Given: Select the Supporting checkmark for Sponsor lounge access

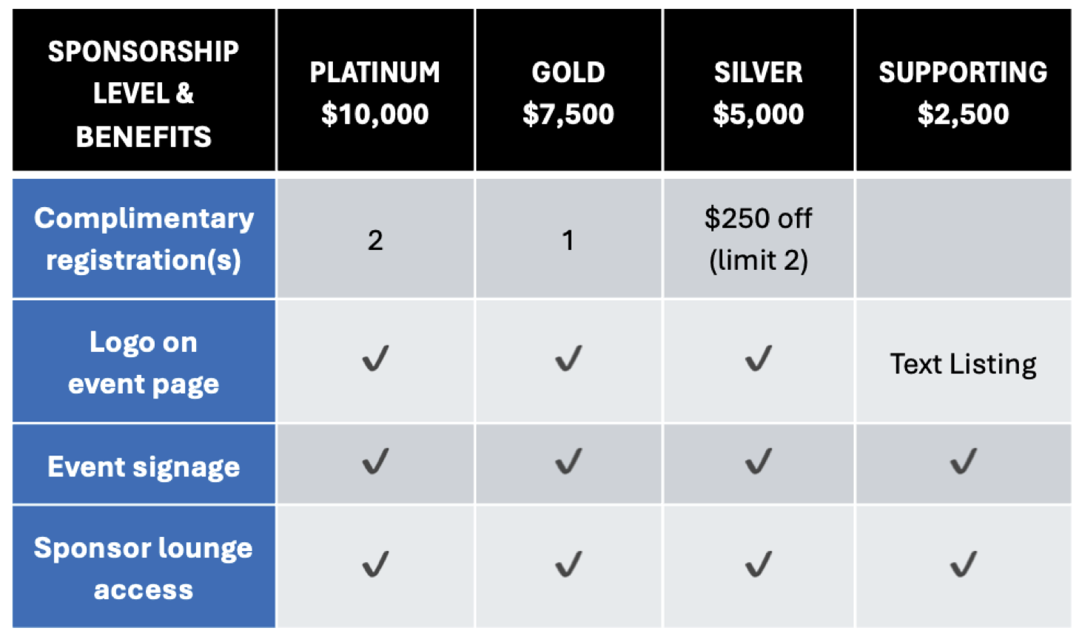Looking at the screenshot, I should click(x=963, y=566).
